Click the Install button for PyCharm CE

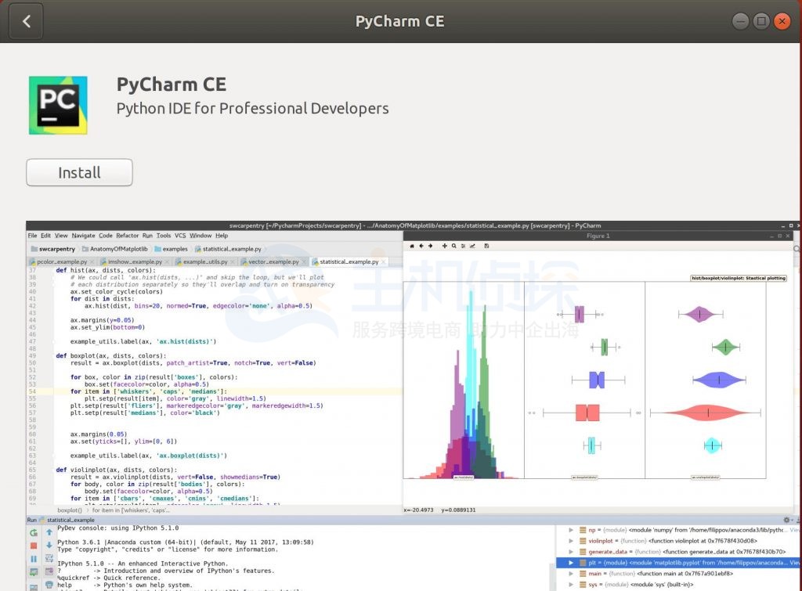coord(78,172)
